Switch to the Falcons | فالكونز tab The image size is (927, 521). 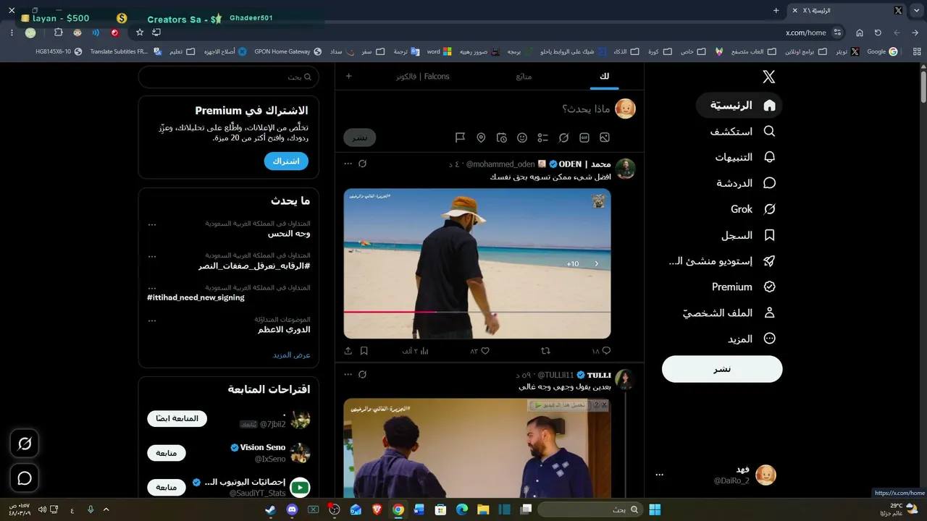point(423,76)
